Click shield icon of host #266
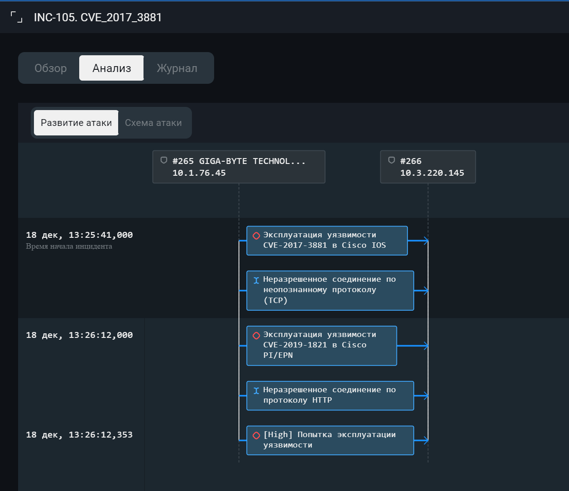Screen dimensions: 569x491 [x=392, y=160]
